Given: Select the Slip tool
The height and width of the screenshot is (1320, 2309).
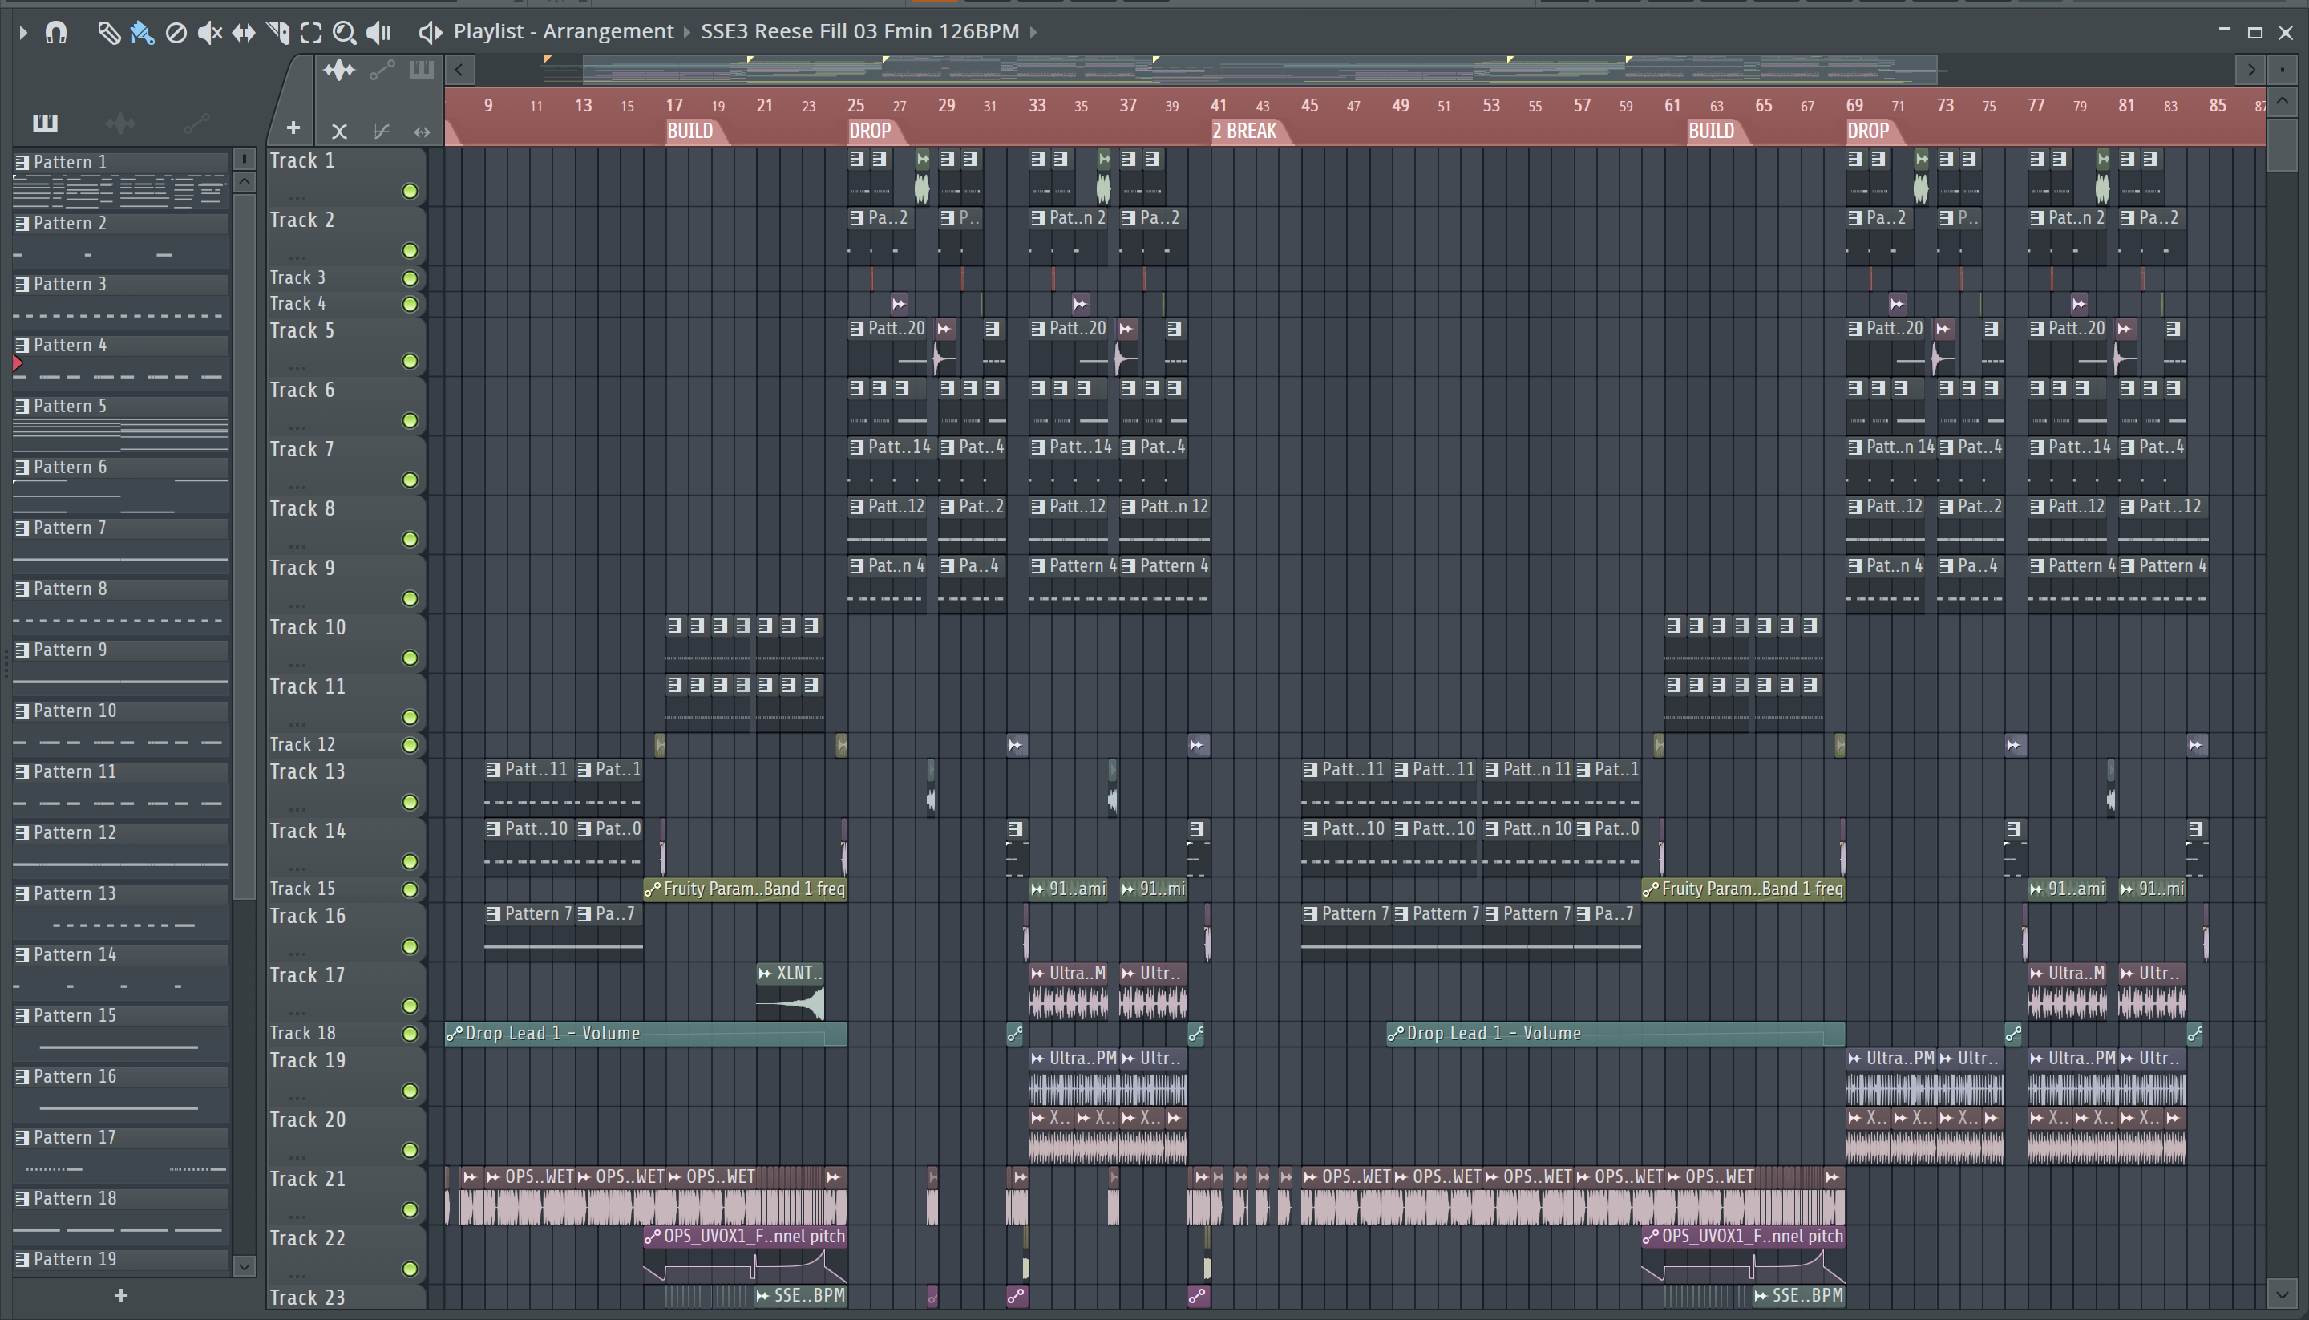Looking at the screenshot, I should (x=243, y=33).
